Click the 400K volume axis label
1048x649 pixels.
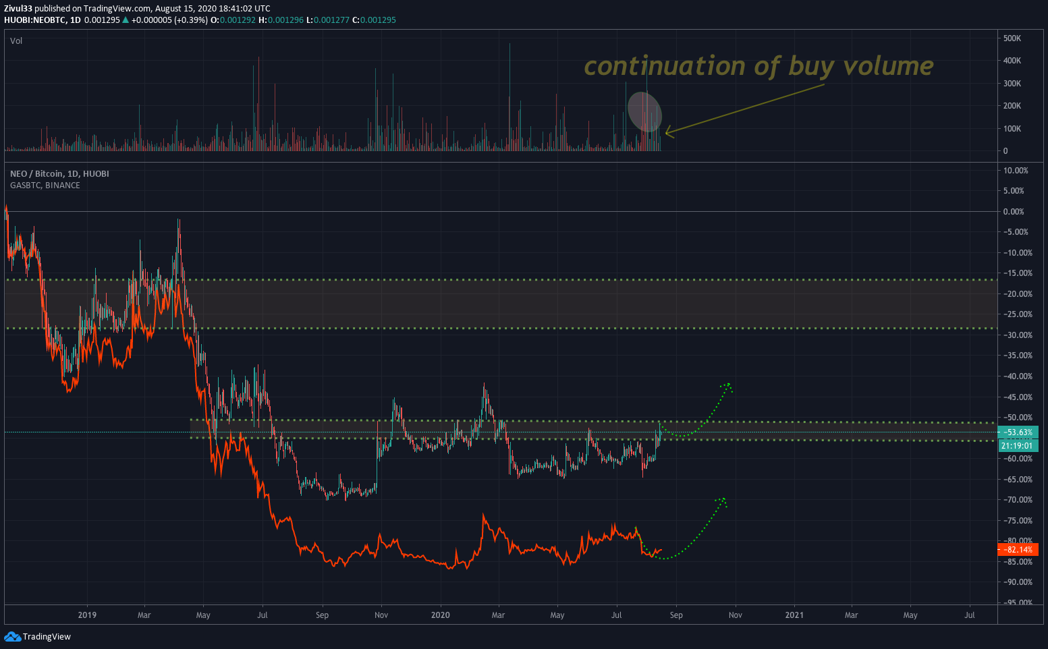[x=1012, y=61]
